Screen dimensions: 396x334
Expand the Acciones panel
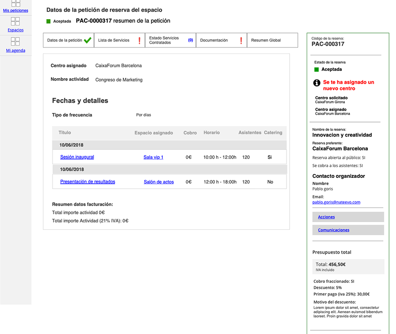coord(326,217)
